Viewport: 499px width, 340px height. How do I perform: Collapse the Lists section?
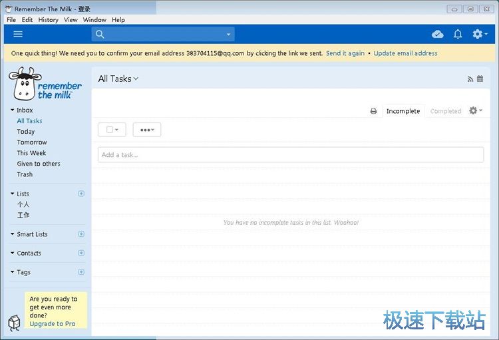coord(12,194)
